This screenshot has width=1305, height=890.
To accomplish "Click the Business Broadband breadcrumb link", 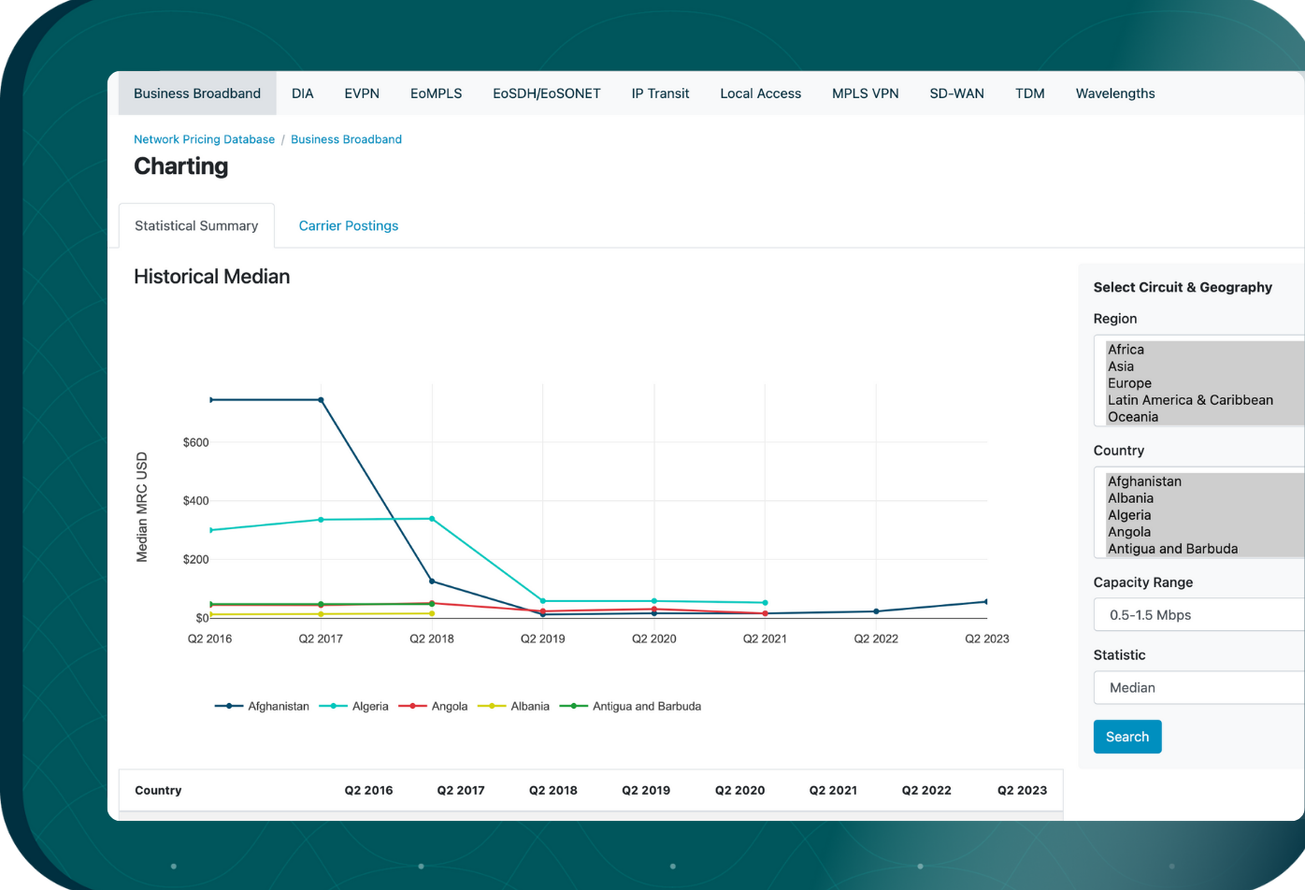I will click(346, 139).
